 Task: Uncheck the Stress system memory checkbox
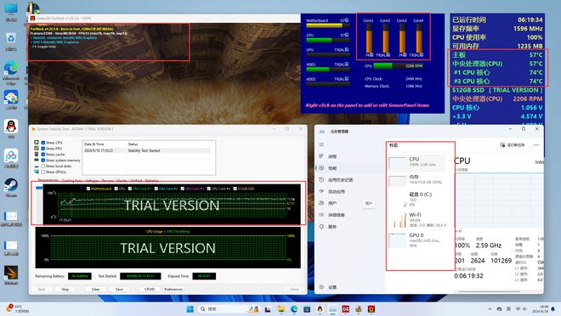[43, 161]
